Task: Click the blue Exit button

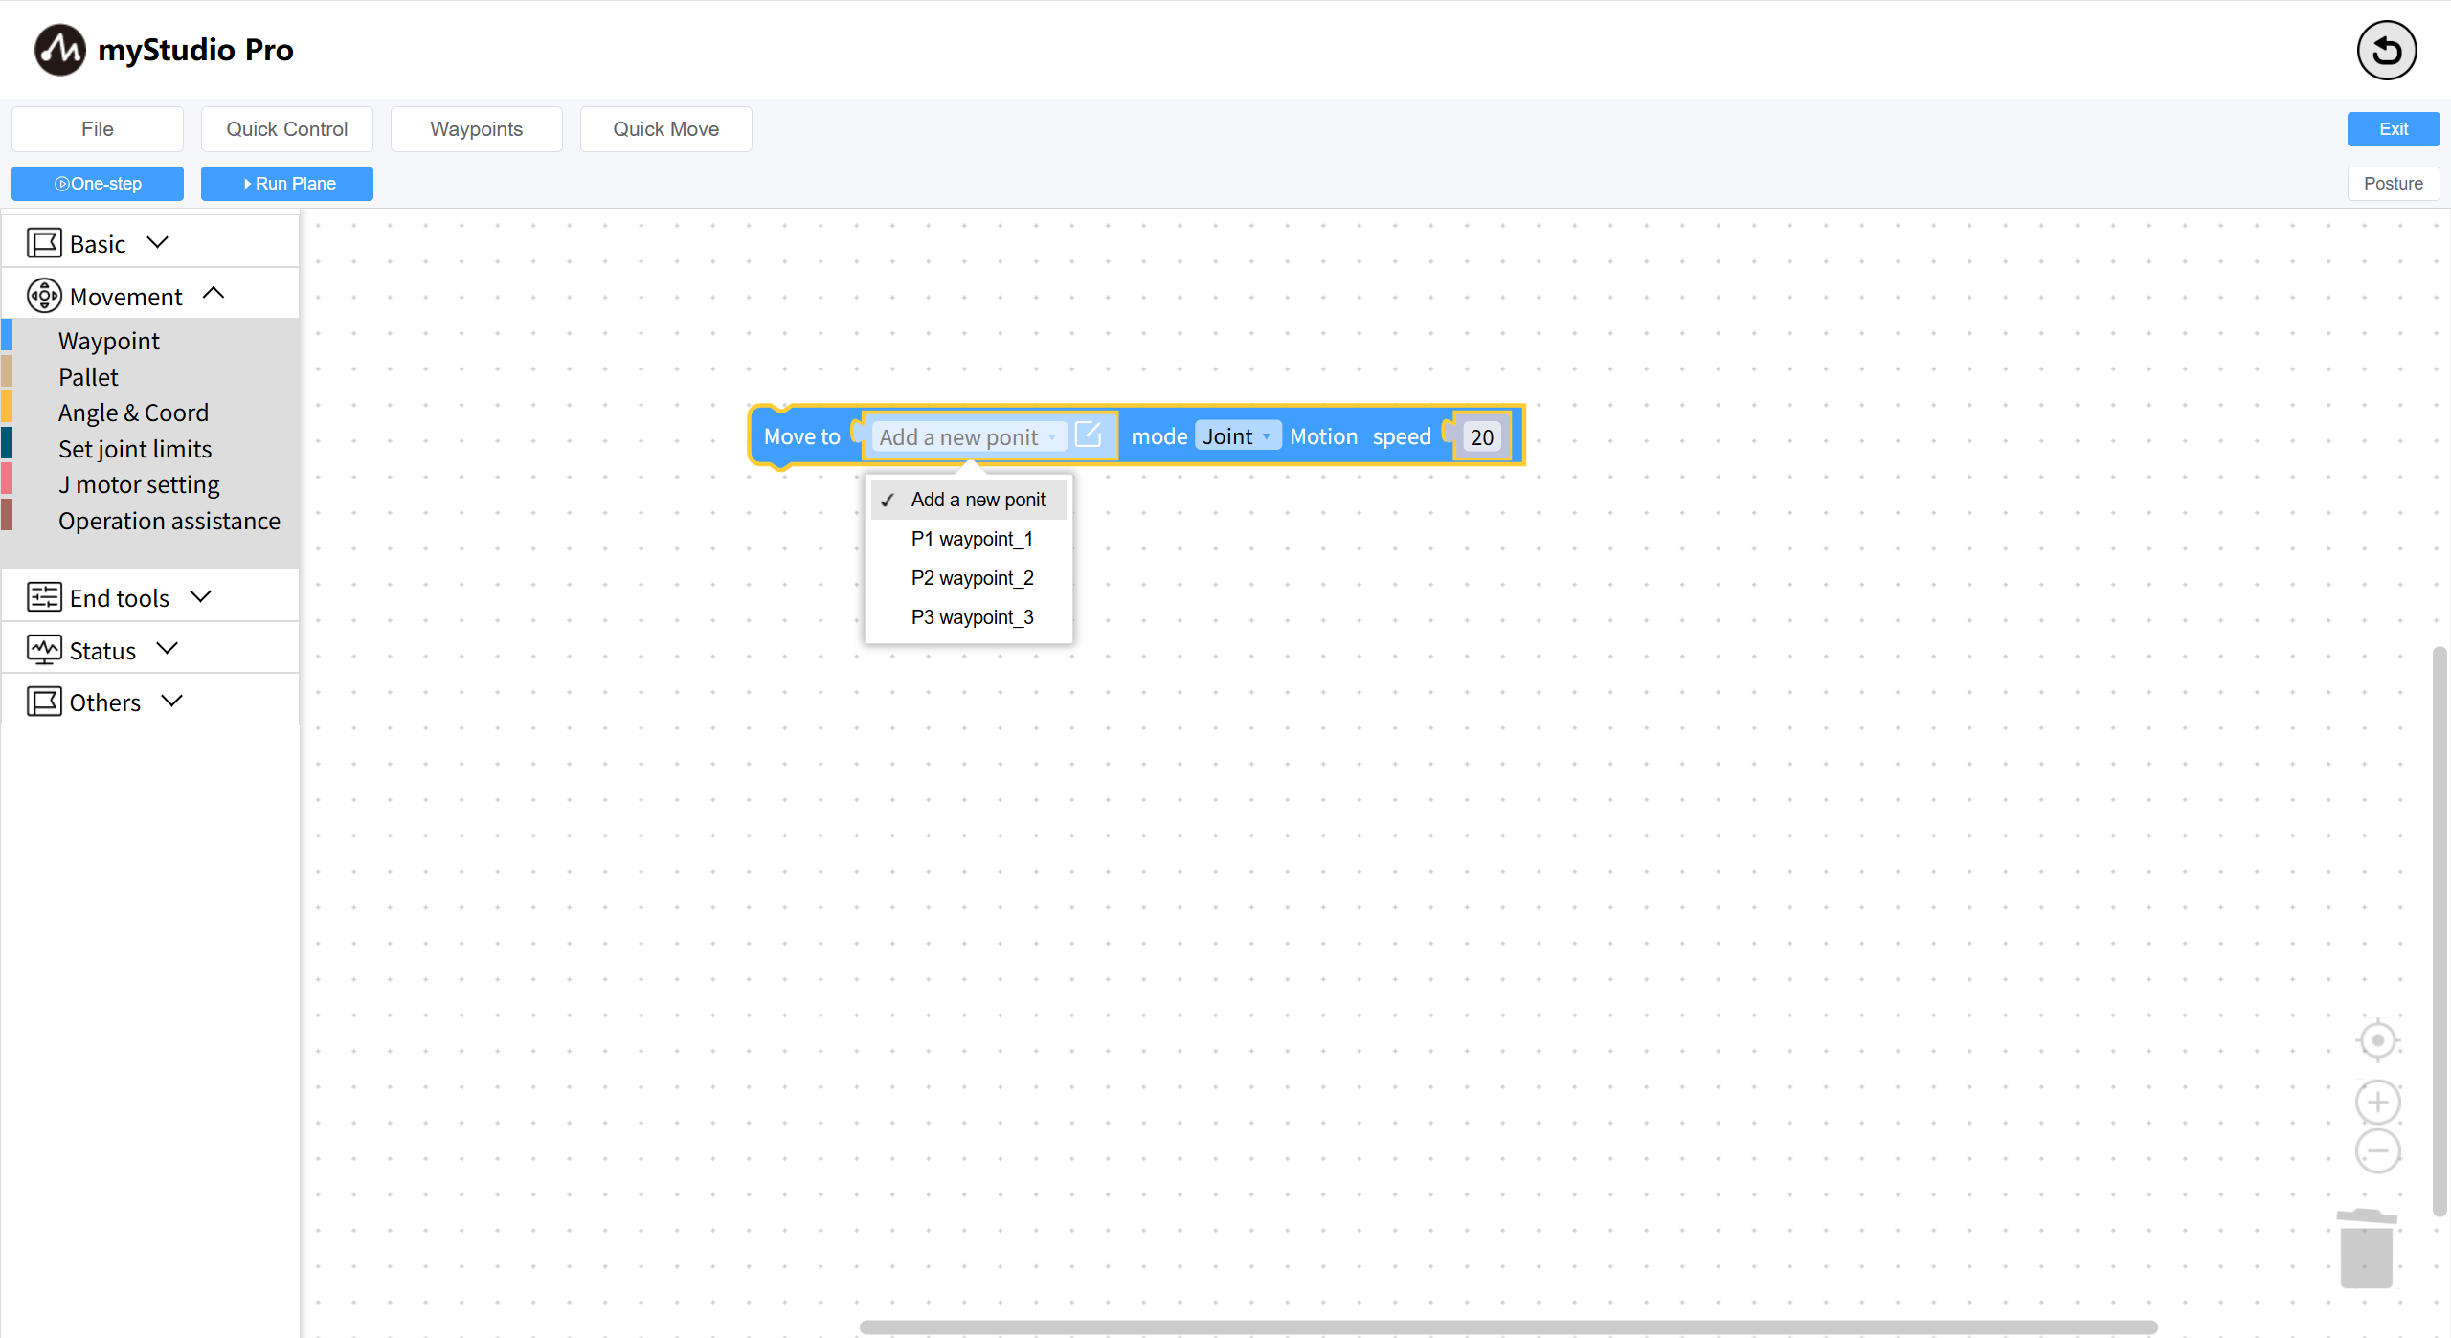Action: point(2393,129)
